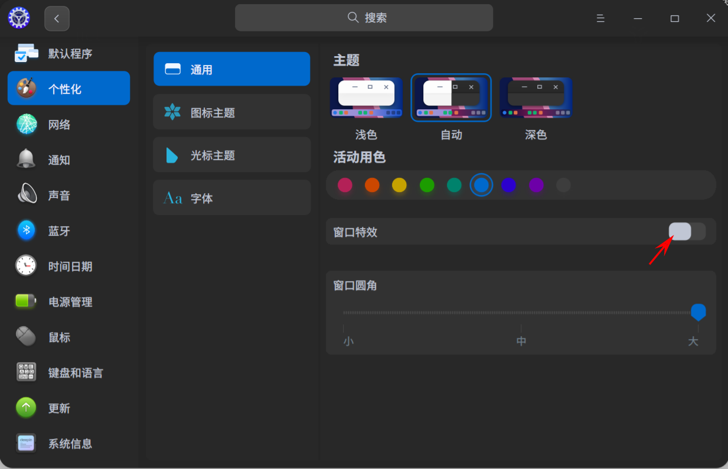Select the 通用 (General) tab label
Viewport: 728px width, 469px height.
tap(201, 70)
